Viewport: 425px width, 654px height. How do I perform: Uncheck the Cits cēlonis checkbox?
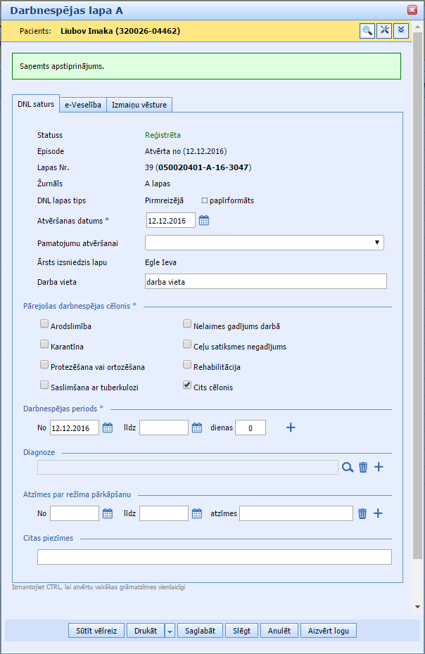pos(187,385)
